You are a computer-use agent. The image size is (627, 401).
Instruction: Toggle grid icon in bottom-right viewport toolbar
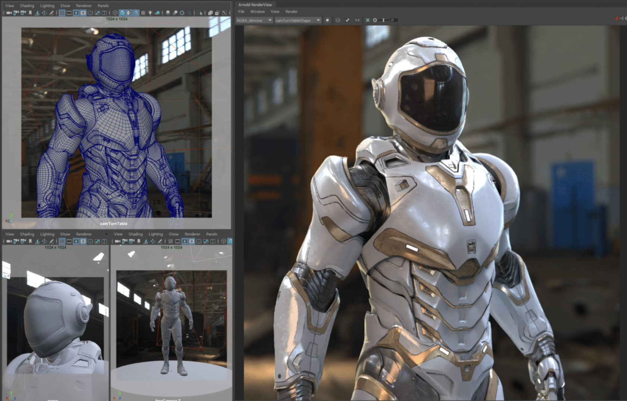tap(171, 241)
